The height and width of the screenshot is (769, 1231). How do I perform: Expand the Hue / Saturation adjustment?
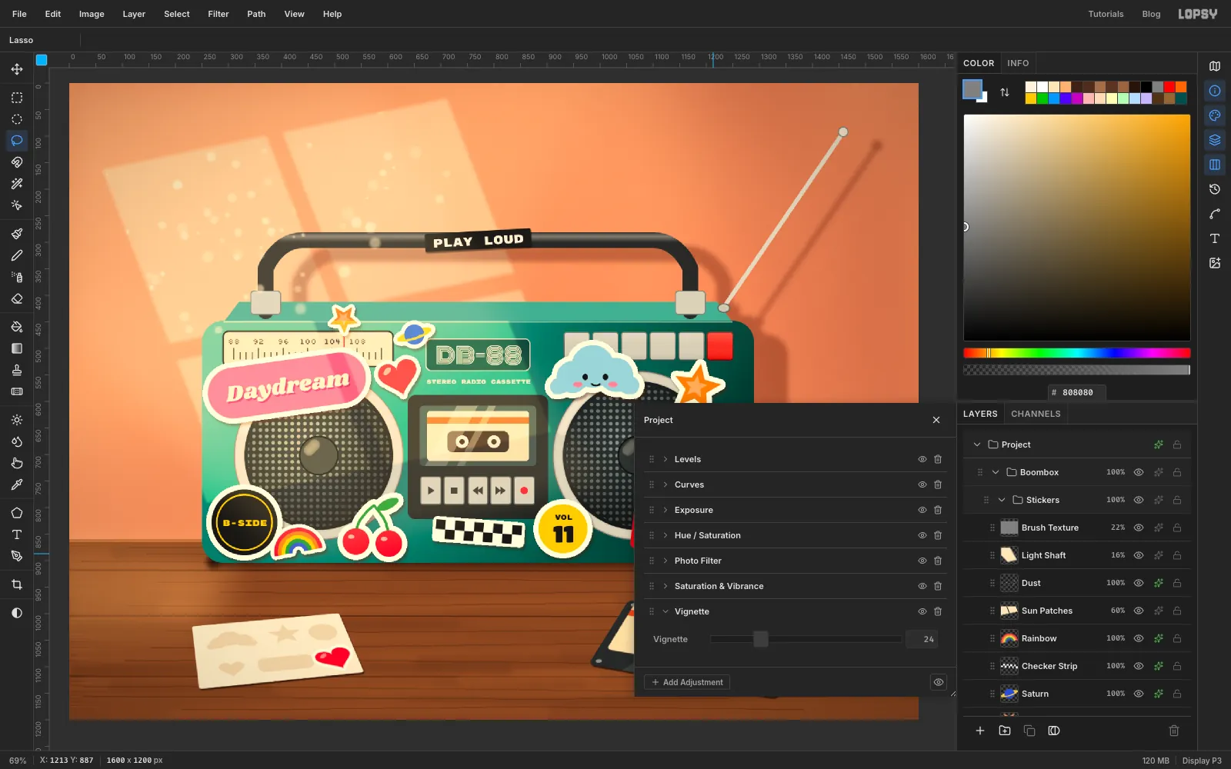[666, 535]
